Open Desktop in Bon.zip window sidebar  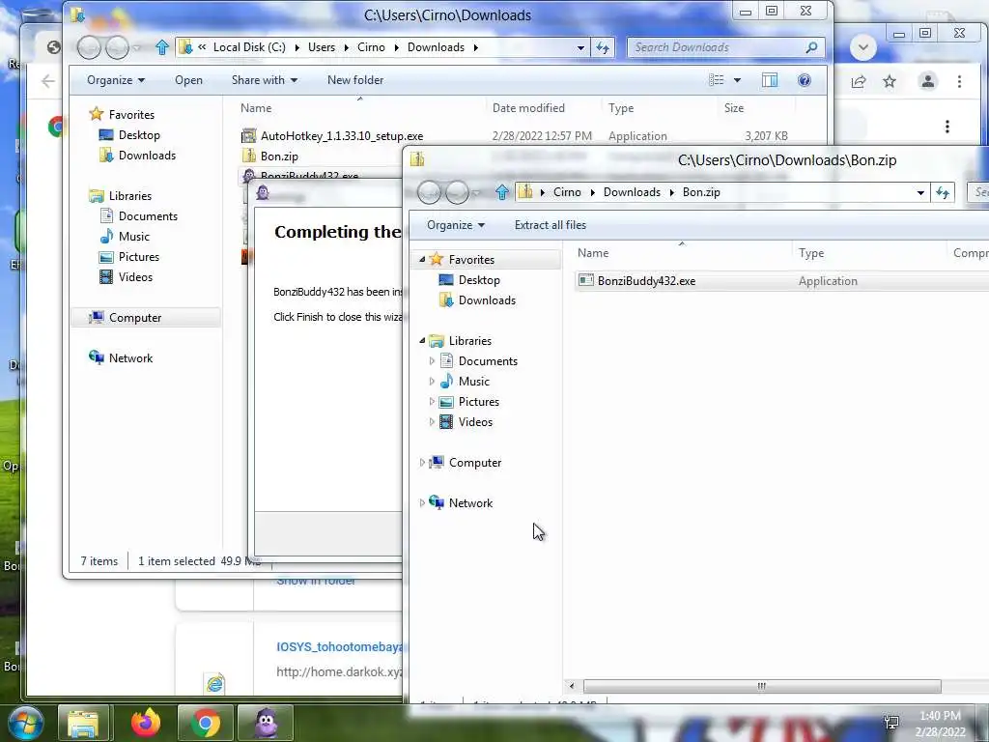pyautogui.click(x=479, y=280)
